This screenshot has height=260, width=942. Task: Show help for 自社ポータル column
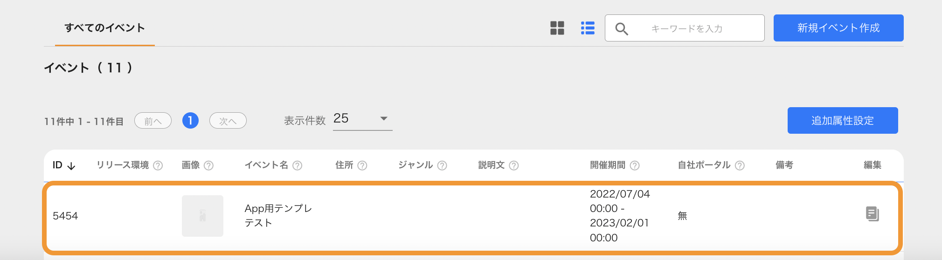740,165
